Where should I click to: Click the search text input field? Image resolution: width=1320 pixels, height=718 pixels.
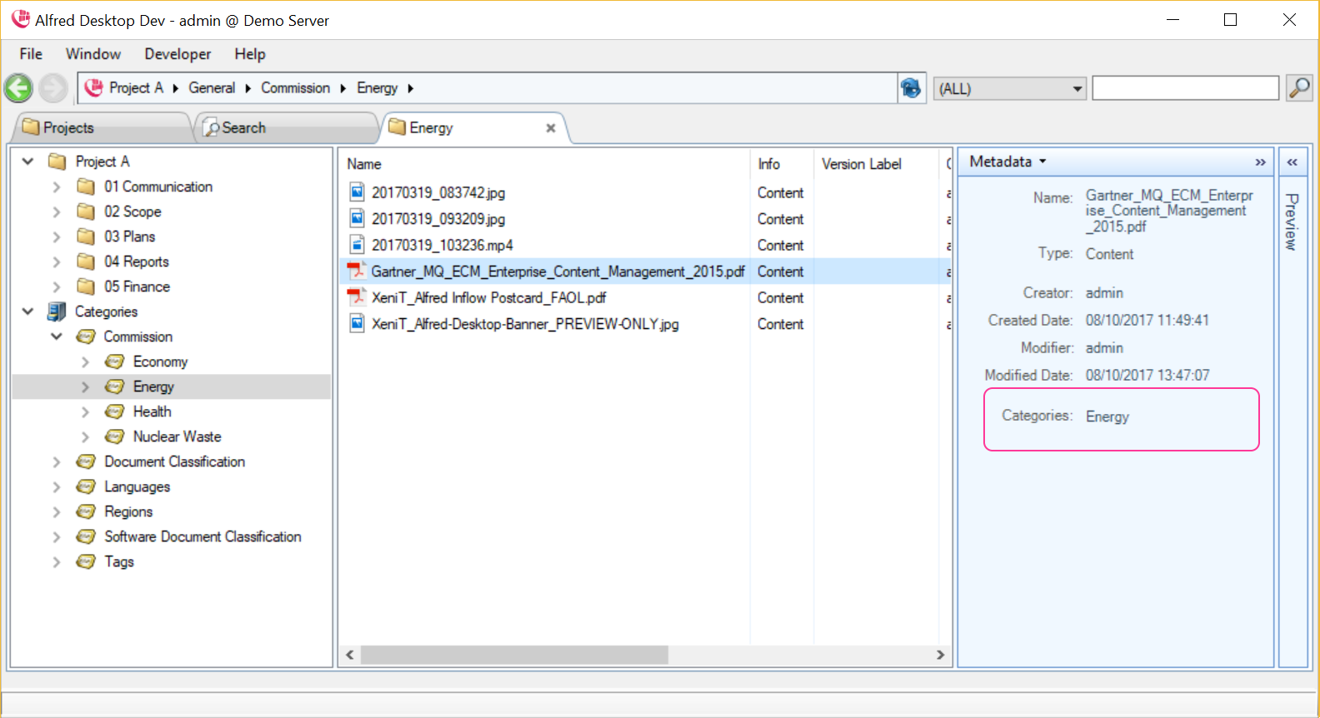click(x=1185, y=88)
